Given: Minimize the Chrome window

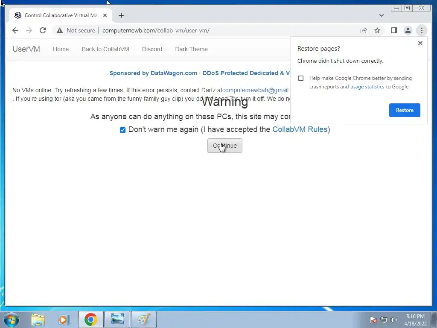Looking at the screenshot, I should (396, 9).
